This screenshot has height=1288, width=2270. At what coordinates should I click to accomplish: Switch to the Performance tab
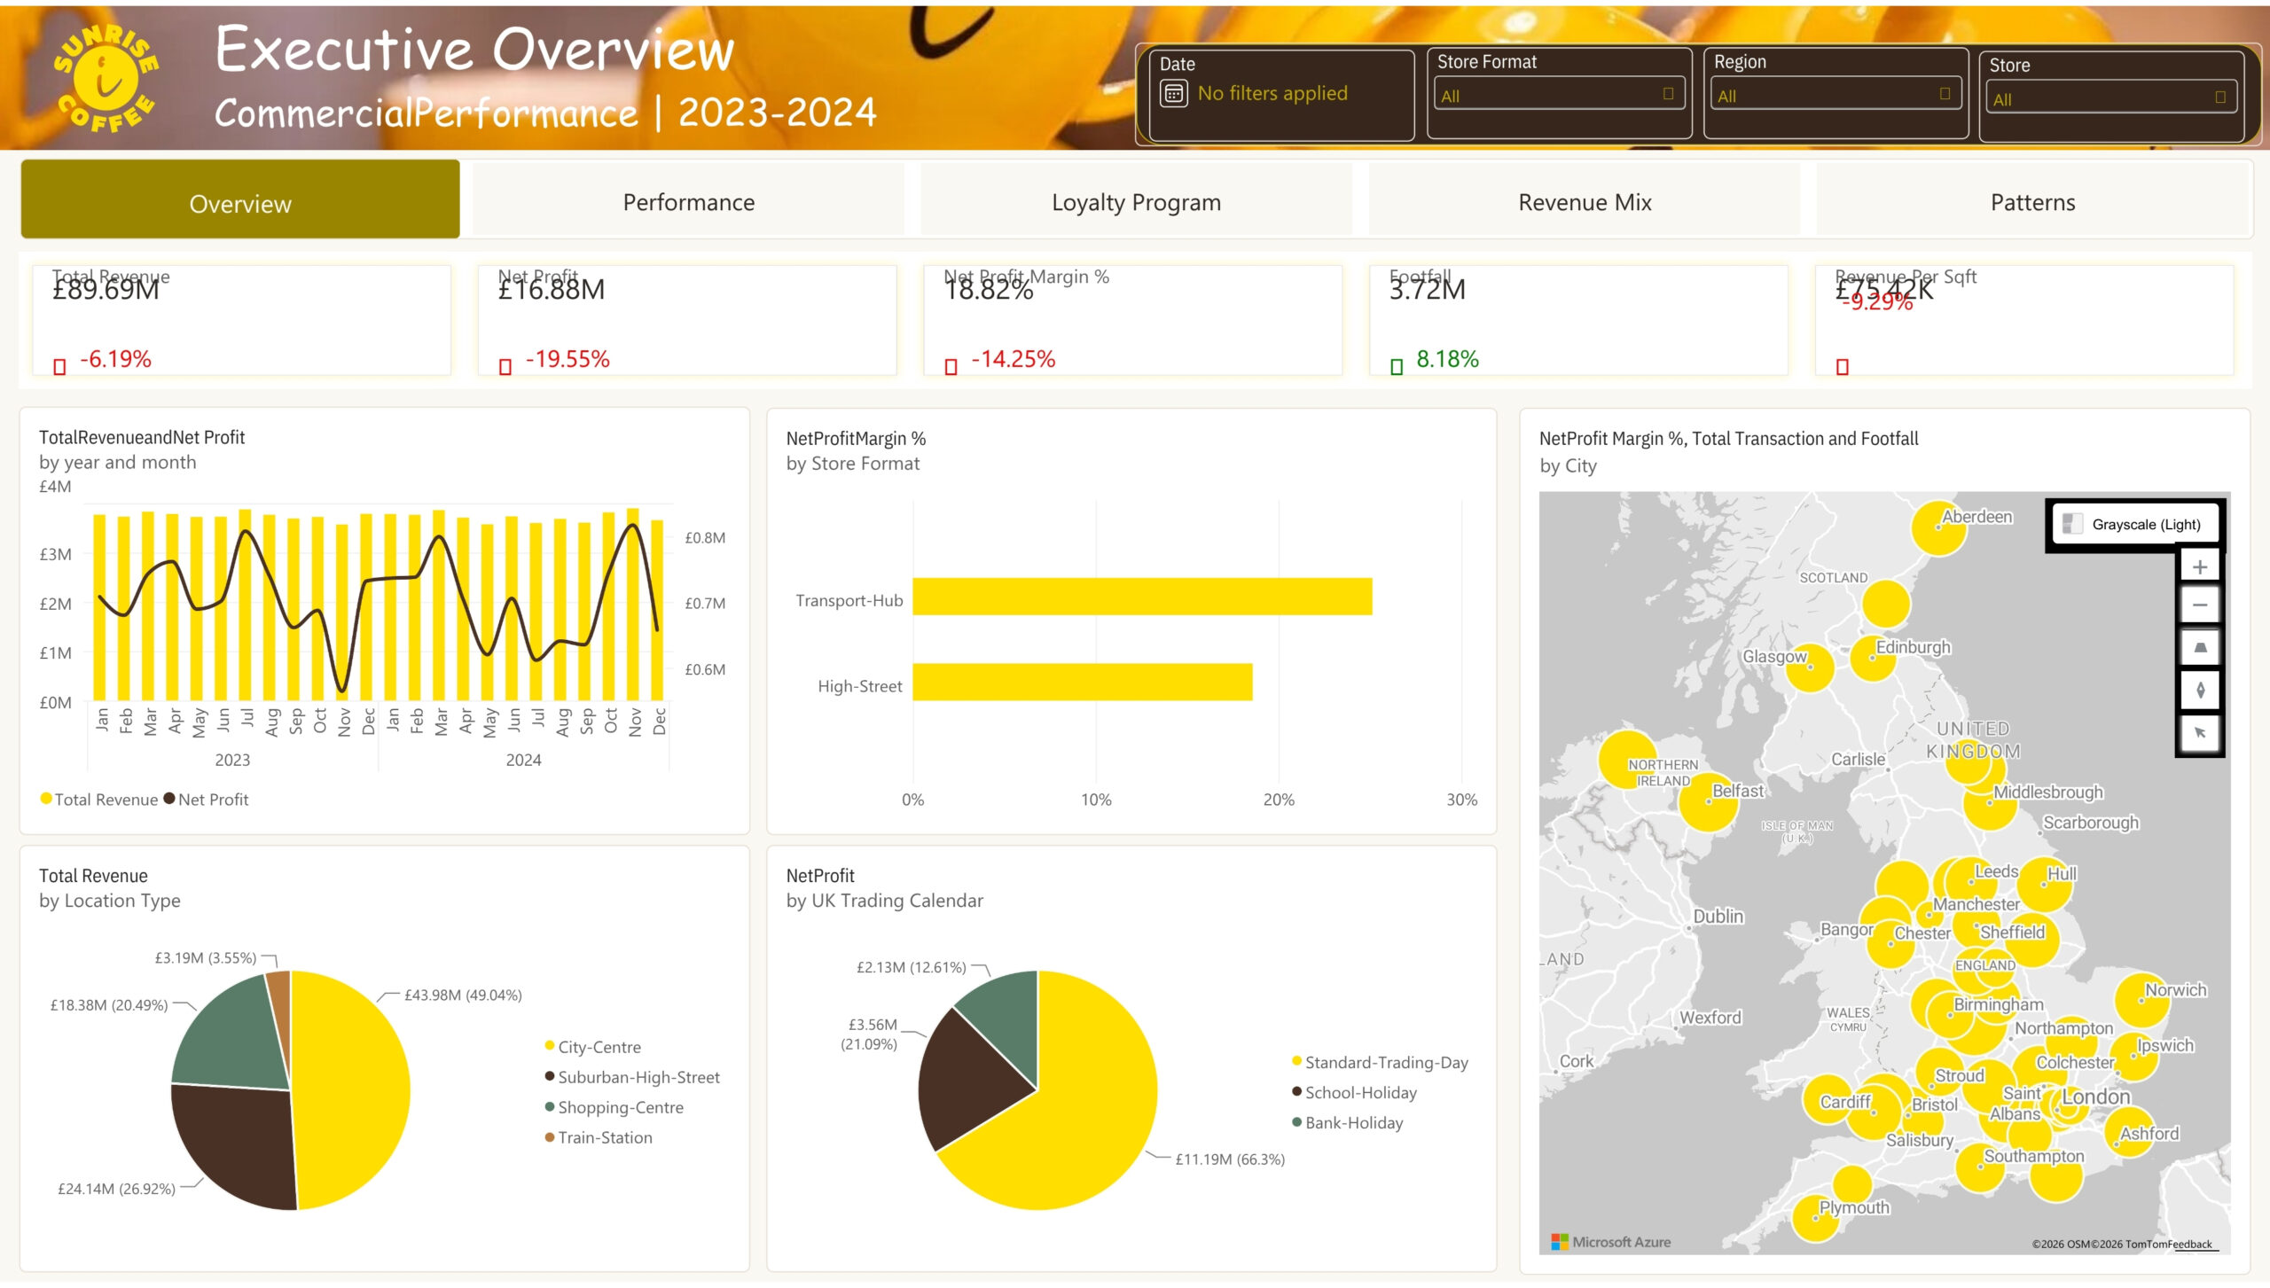coord(689,202)
